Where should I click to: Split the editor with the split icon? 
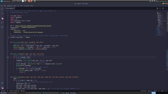click(163, 8)
